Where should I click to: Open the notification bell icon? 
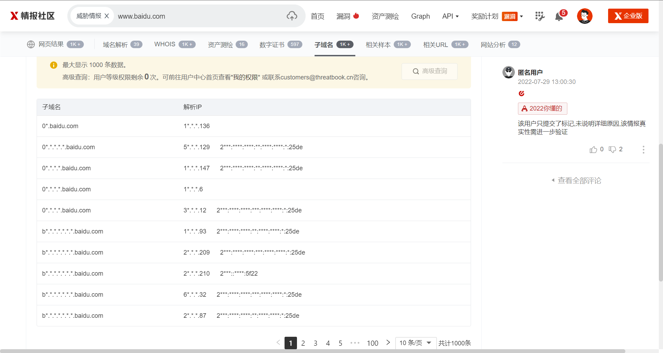coord(559,16)
